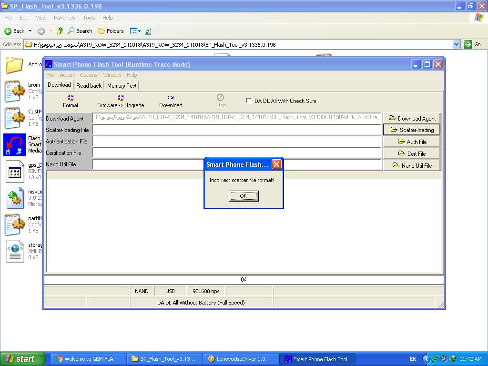The height and width of the screenshot is (366, 488).
Task: Select the CustP config file icon
Action: click(x=14, y=118)
